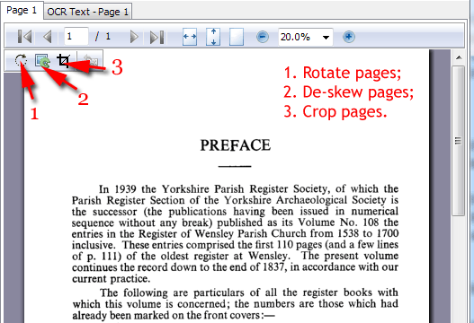The height and width of the screenshot is (323, 474).
Task: Open the zoom percentage dropdown
Action: [x=326, y=38]
